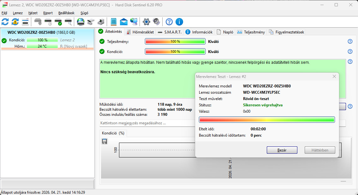
Task: Close the Merevlemez Teszt dialog with X
Action: point(334,77)
